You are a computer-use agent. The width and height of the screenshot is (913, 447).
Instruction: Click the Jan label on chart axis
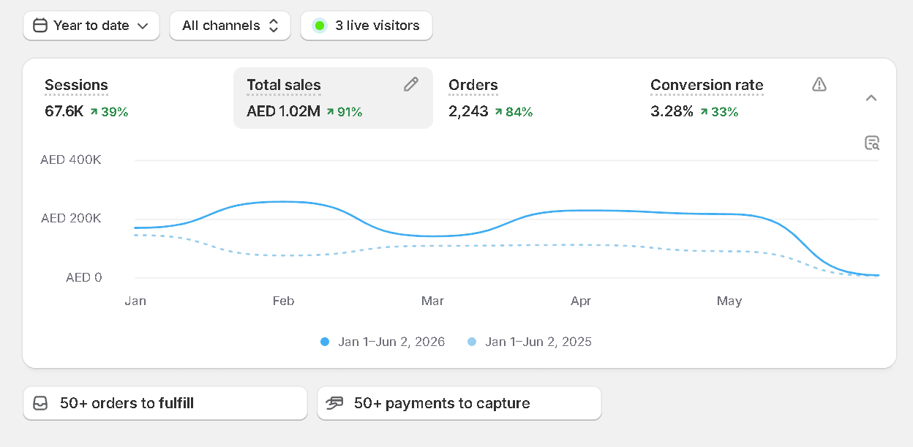pos(135,301)
